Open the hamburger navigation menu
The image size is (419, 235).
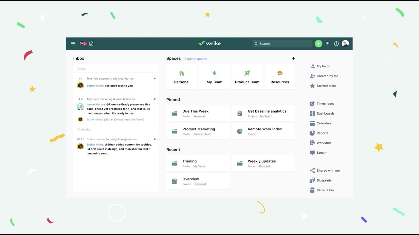[x=73, y=43]
